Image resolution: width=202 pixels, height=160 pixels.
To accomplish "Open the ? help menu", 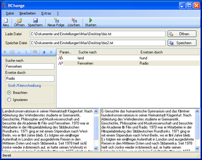I will pyautogui.click(x=58, y=13).
